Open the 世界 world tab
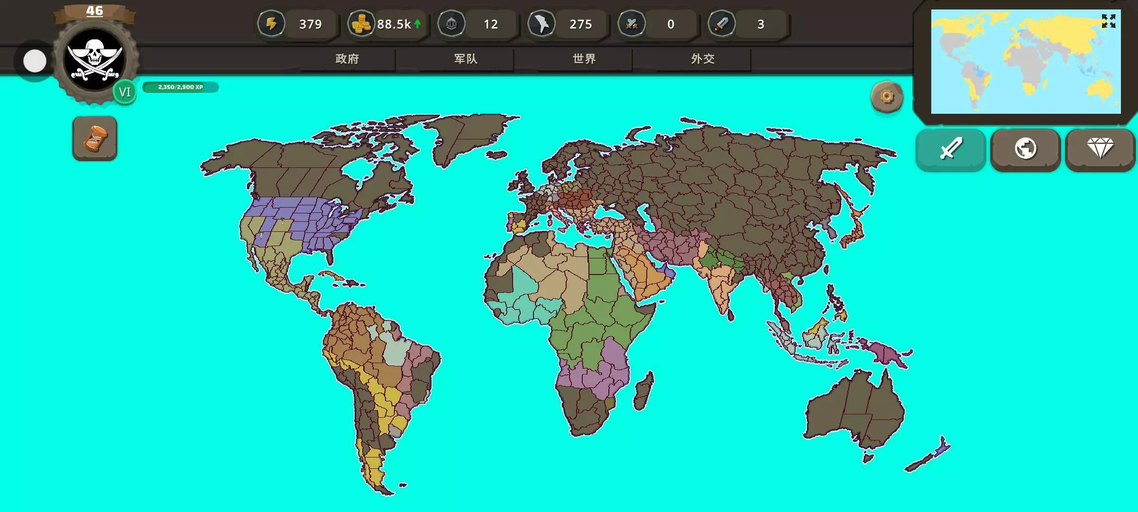Screen dimensions: 1138x512 click(x=584, y=59)
